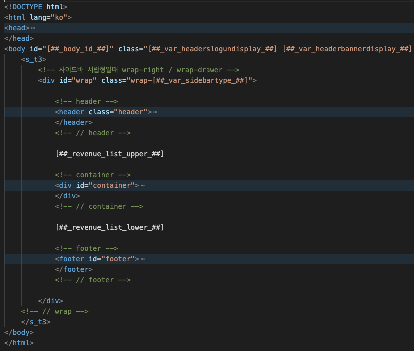The height and width of the screenshot is (351, 414).
Task: Click the DOCTYPE html declaration line
Action: click(36, 7)
